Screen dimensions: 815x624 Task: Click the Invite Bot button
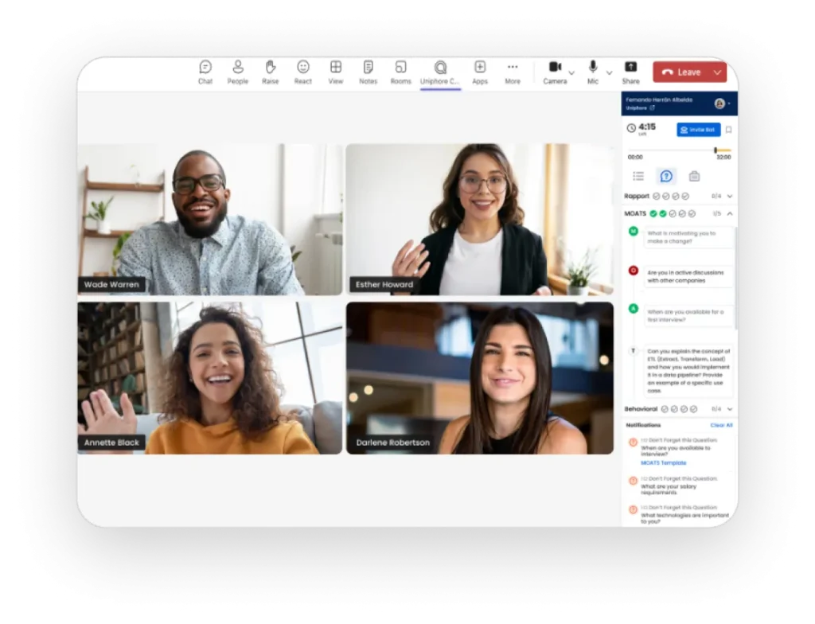click(x=698, y=129)
